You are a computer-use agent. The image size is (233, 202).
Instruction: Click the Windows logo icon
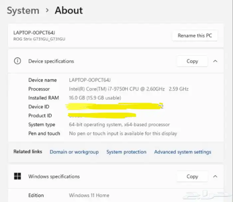(17, 176)
